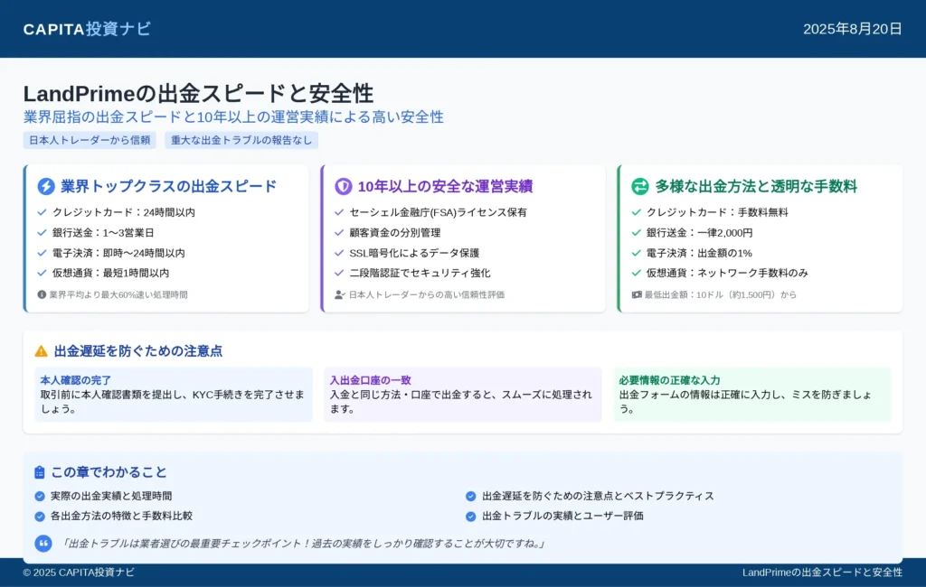Screen dimensions: 926x587
Task: Click the subtitle 業界屈指の出金スピードと10年以上の運営実績
Action: point(233,116)
